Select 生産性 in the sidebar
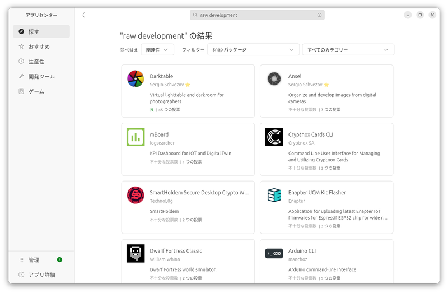The width and height of the screenshot is (448, 293). pos(41,61)
